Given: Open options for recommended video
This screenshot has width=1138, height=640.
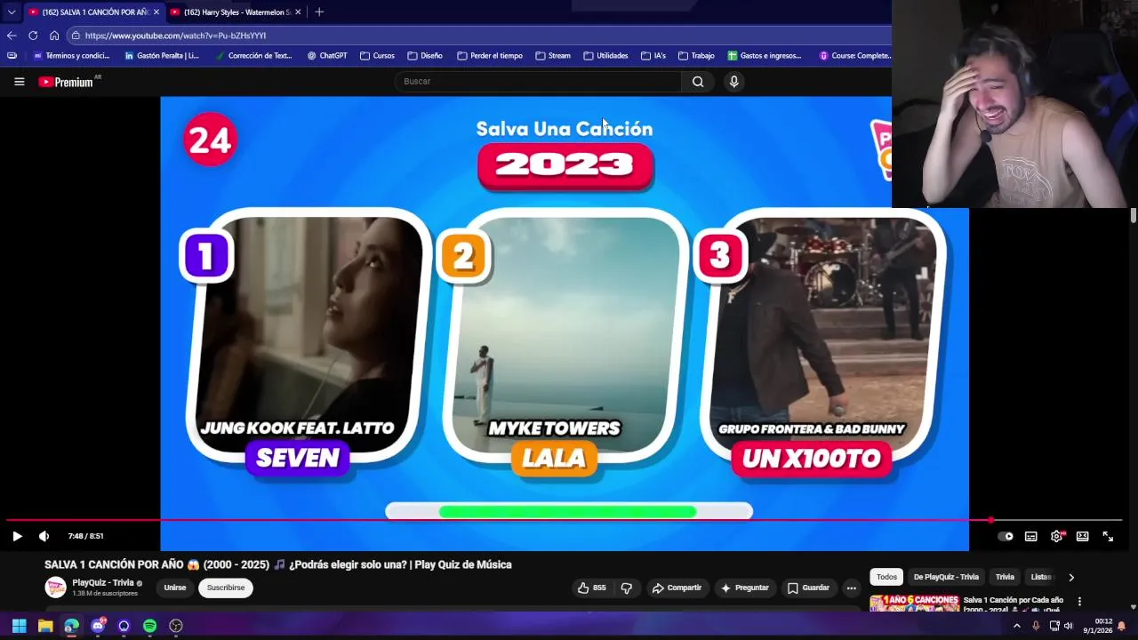Looking at the screenshot, I should [1079, 602].
